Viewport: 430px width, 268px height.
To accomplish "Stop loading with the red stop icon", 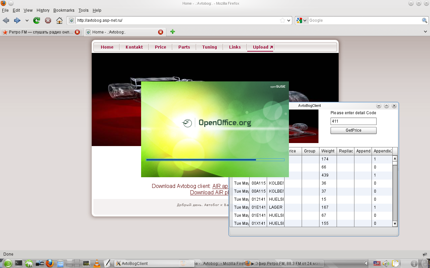I will 48,20.
